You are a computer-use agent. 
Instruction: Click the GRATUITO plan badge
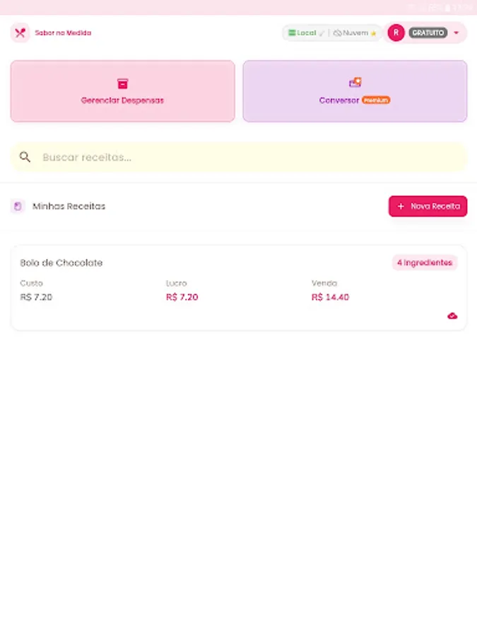(429, 33)
